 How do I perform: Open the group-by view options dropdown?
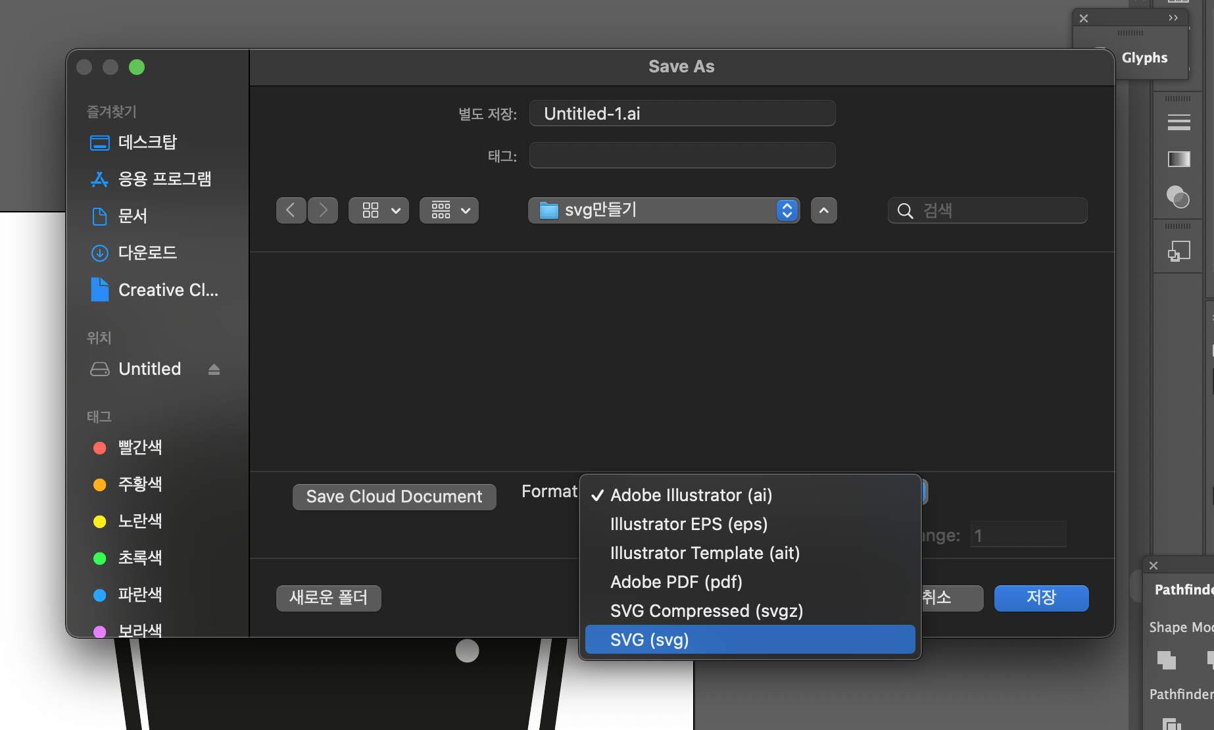(449, 210)
